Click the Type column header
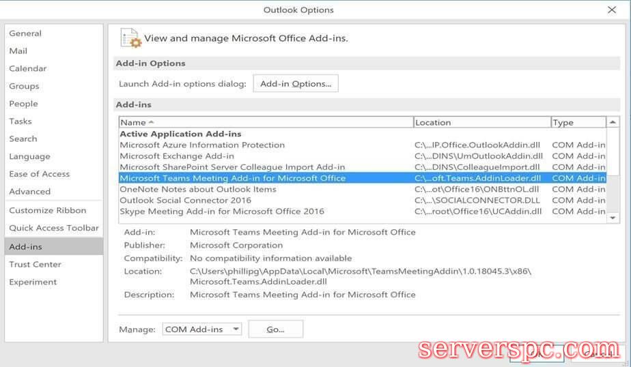Screen dimensions: 631x367 (578, 122)
